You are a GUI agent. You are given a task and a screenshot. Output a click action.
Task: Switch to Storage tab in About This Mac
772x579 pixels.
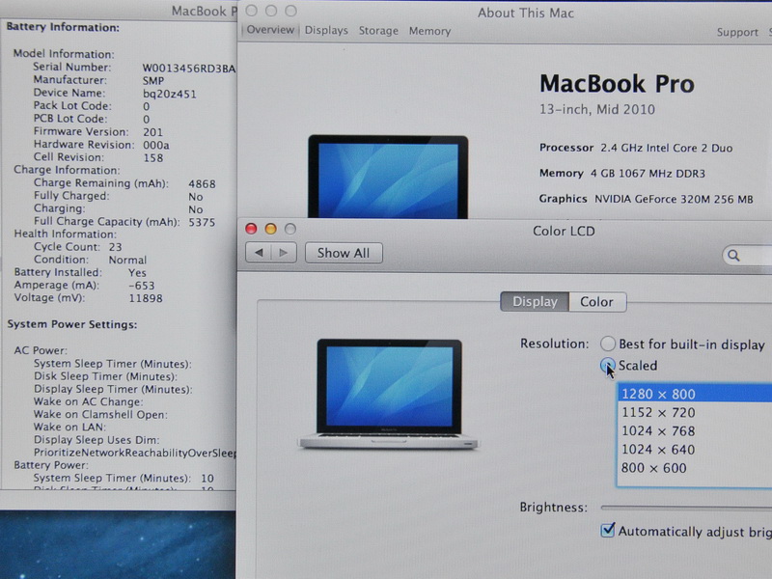378,31
